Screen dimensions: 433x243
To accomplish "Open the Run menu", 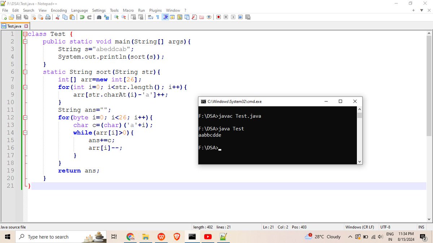I will 141,10.
